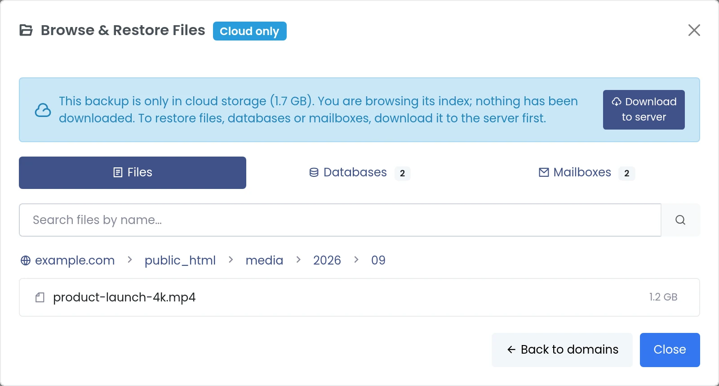Close the dialog with the X icon
The height and width of the screenshot is (386, 719).
pos(694,30)
